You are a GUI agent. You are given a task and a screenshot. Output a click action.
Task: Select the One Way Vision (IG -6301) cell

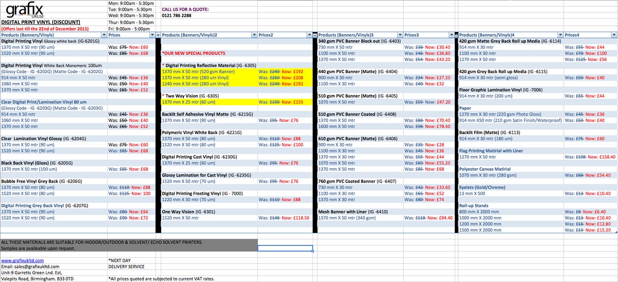[x=209, y=211]
